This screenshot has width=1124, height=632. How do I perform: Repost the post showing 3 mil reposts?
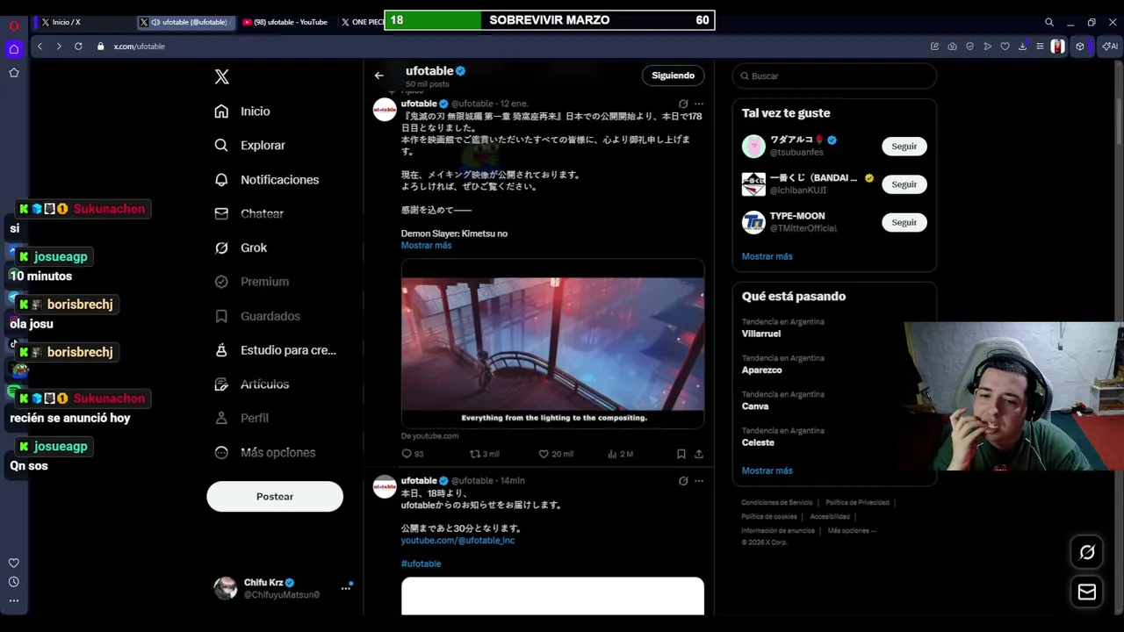click(485, 454)
